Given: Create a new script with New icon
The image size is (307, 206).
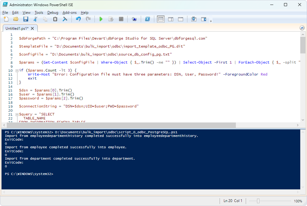Looking at the screenshot, I should coord(6,19).
